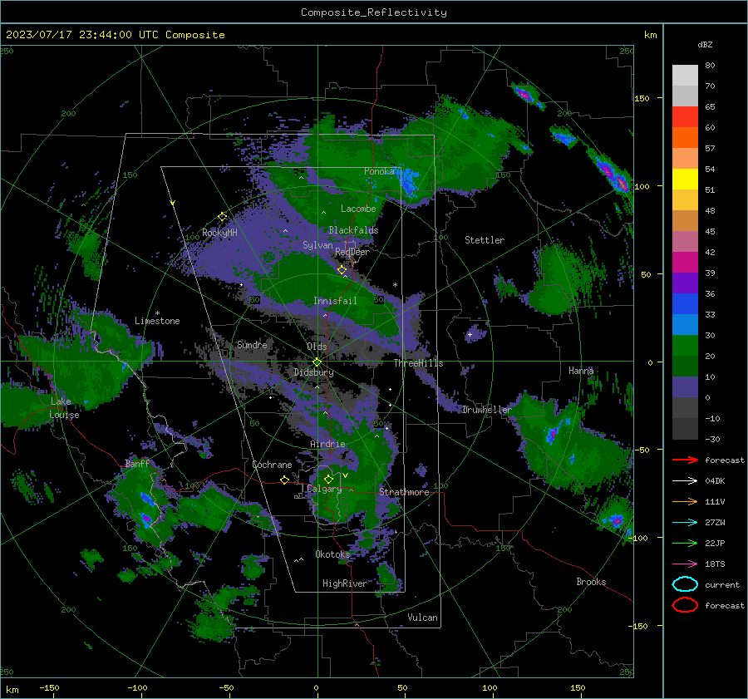The height and width of the screenshot is (699, 748).
Task: Click the dBZ legend heading
Action: [705, 44]
